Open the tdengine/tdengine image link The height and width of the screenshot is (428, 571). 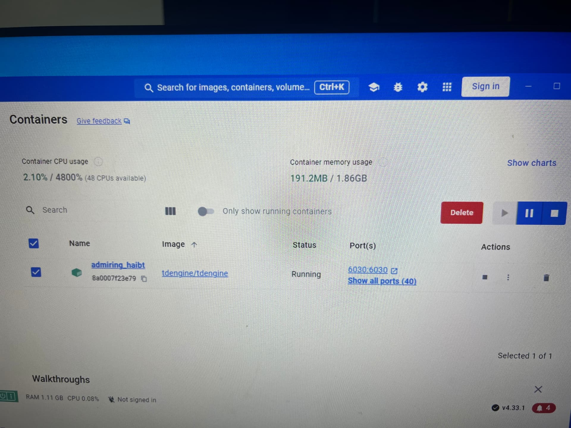pyautogui.click(x=195, y=273)
